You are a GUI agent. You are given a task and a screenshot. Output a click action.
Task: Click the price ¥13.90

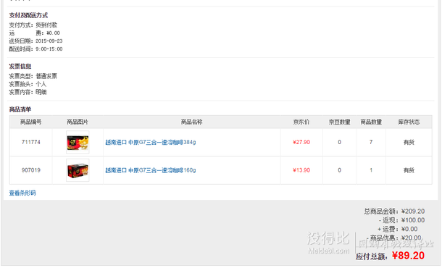click(301, 170)
